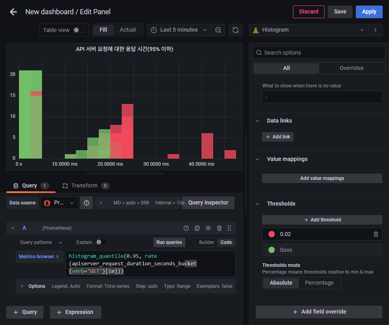
Task: Select the Overrides tab
Action: tap(351, 68)
